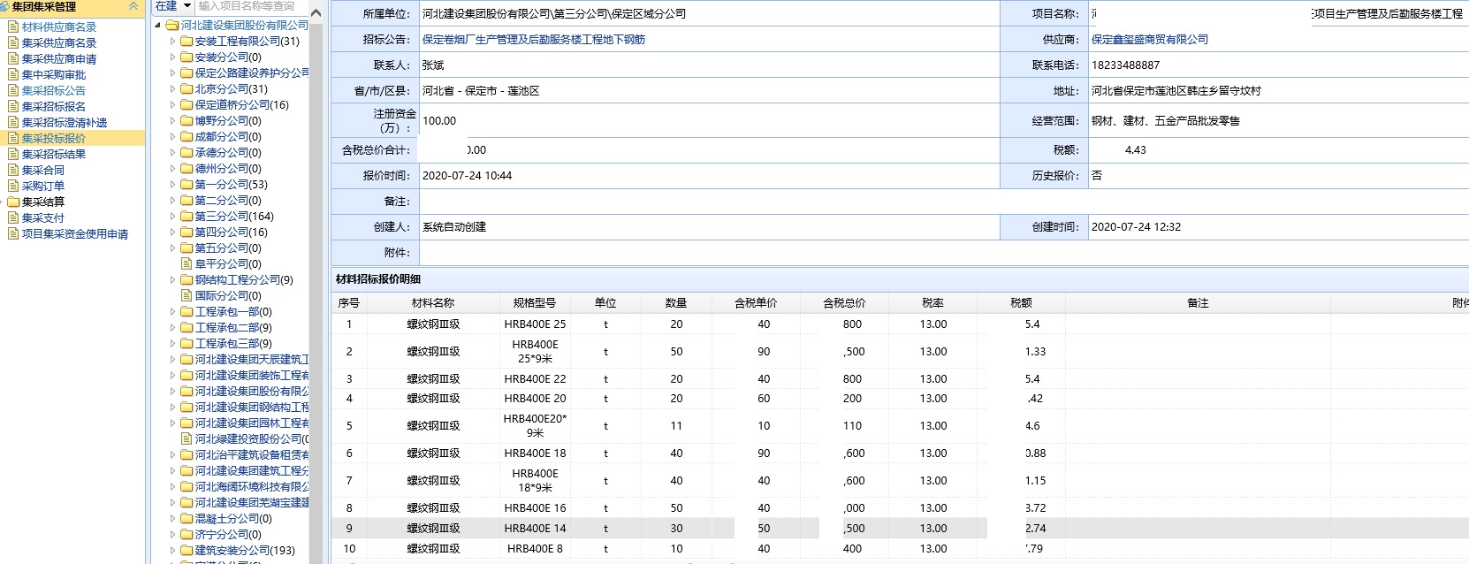Screen dimensions: 1469x564
Task: Click the 河北建设集团股份有限公司 root folder icon
Action: click(172, 26)
